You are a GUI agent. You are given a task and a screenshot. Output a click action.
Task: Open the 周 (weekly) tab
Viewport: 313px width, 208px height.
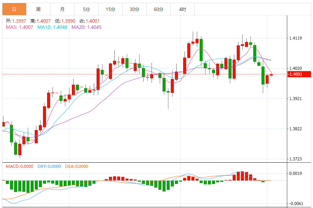(38, 9)
